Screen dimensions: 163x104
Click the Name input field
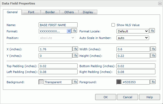(58, 25)
